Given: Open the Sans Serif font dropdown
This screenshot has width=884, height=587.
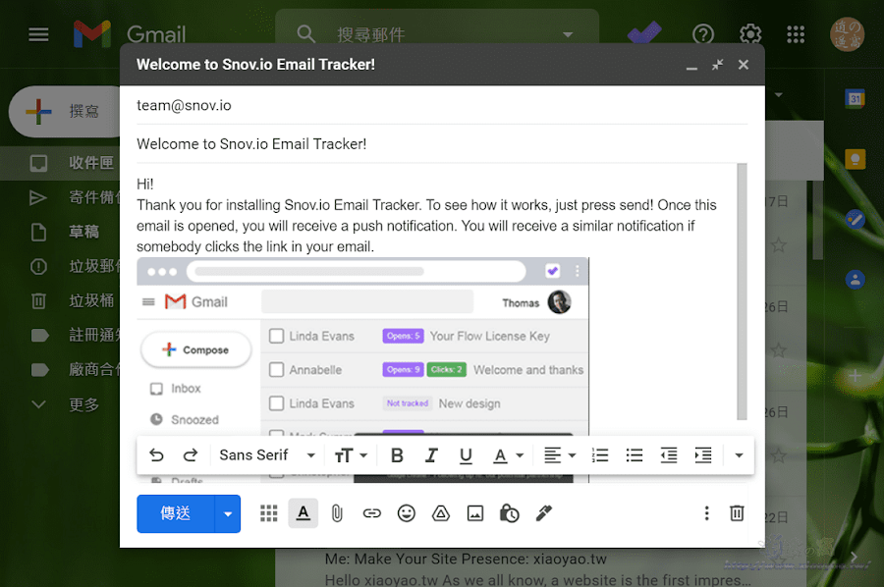Looking at the screenshot, I should pos(267,455).
